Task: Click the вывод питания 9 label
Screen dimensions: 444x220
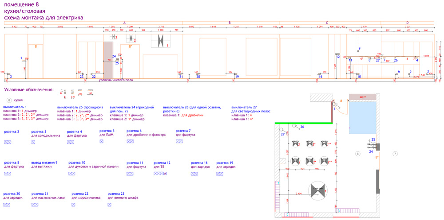Action: coord(44,163)
